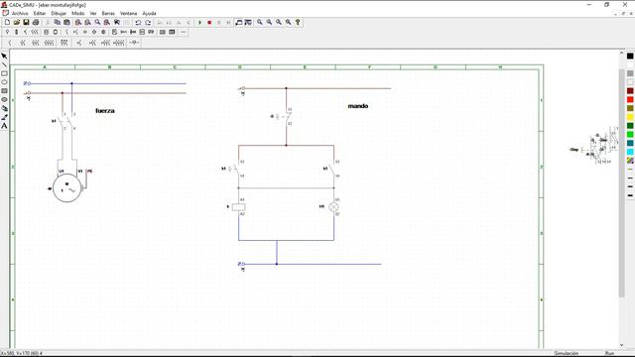Image resolution: width=635 pixels, height=357 pixels.
Task: Open the Archivo menu
Action: [20, 13]
